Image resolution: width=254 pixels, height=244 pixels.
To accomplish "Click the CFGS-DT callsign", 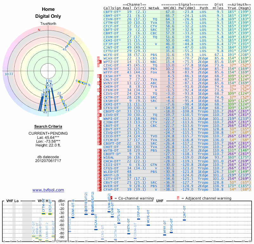I will point(111,168).
